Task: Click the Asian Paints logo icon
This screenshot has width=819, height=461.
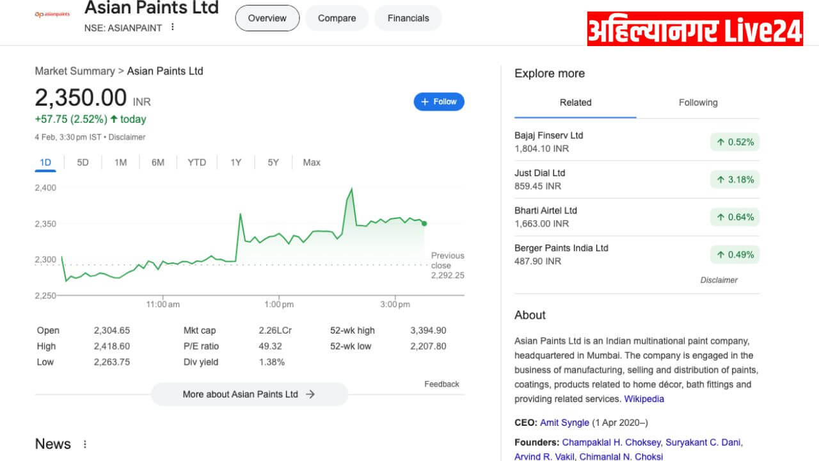Action: click(x=52, y=14)
